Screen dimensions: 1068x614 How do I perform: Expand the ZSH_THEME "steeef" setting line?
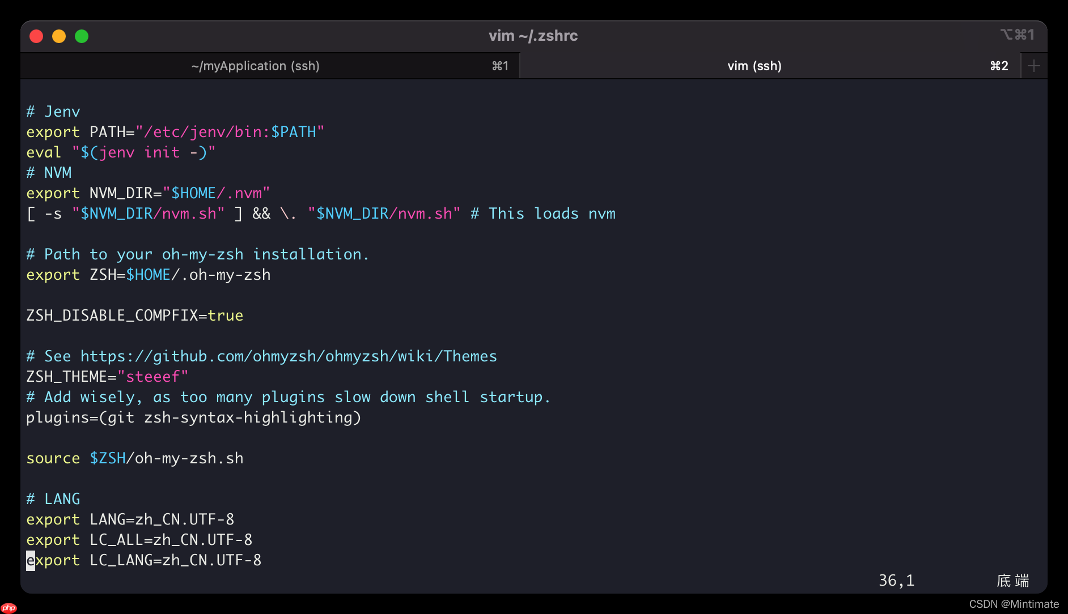pos(107,376)
